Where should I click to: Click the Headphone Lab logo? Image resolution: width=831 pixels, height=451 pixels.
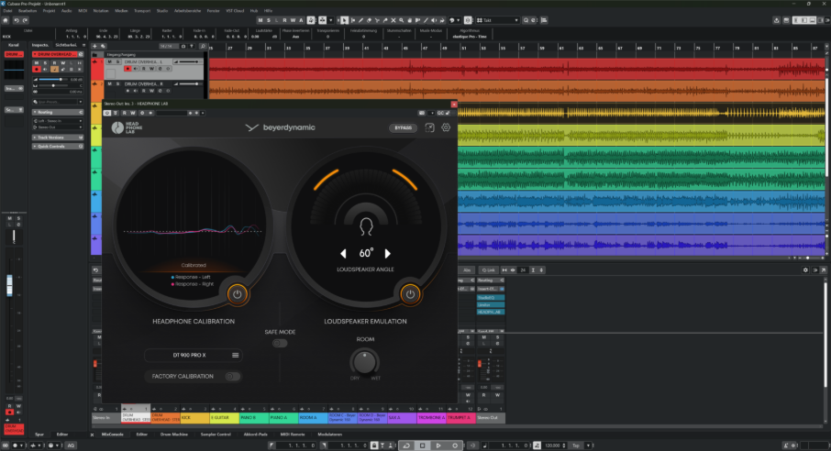pos(127,127)
